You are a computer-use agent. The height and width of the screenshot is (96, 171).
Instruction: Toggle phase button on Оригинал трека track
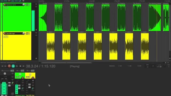point(36,30)
